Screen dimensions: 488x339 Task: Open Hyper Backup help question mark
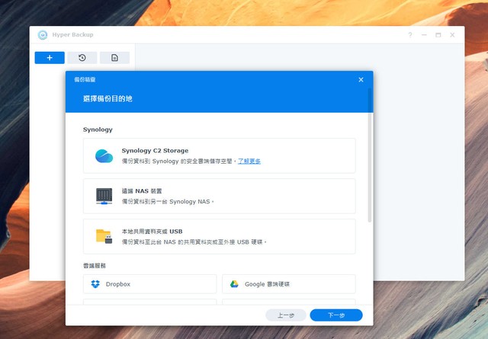click(410, 35)
